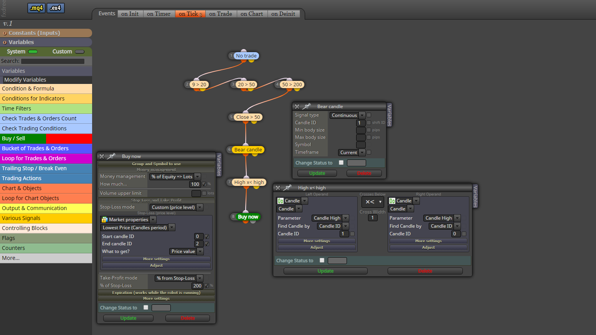The image size is (596, 335).
Task: Open the Trailing Stop / Break Even category
Action: [46, 168]
